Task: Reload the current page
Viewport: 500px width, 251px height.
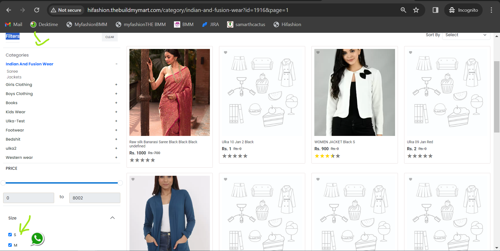Action: click(x=37, y=10)
